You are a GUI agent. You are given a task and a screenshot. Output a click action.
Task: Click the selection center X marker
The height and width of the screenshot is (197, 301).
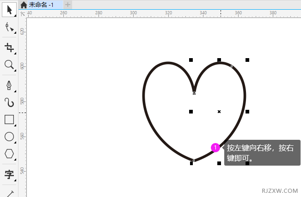219,112
